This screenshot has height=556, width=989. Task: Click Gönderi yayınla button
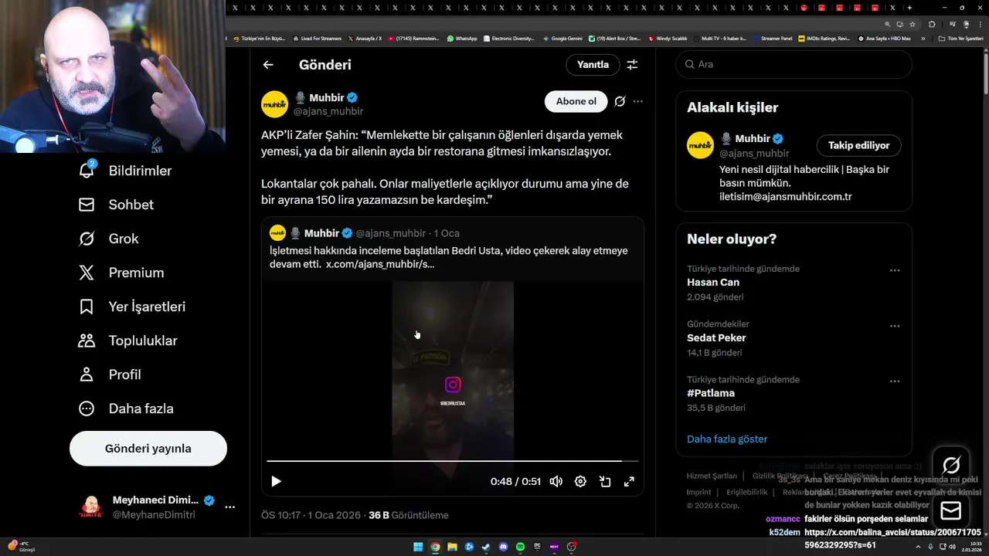[148, 449]
